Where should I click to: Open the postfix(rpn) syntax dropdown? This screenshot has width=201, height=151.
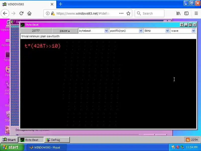click(x=126, y=31)
